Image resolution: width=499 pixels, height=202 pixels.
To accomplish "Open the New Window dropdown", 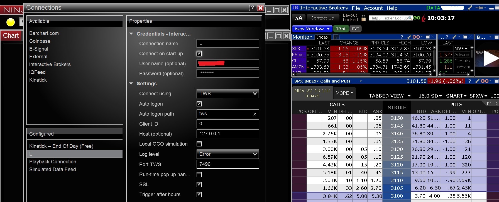I will (312, 29).
